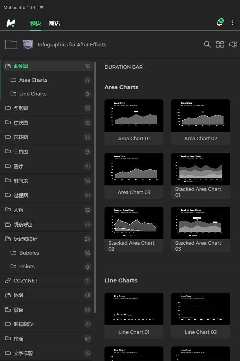Viewport: 240px width, 361px height.
Task: Select the Line Chart 01 preset thumbnail
Action: [134, 309]
